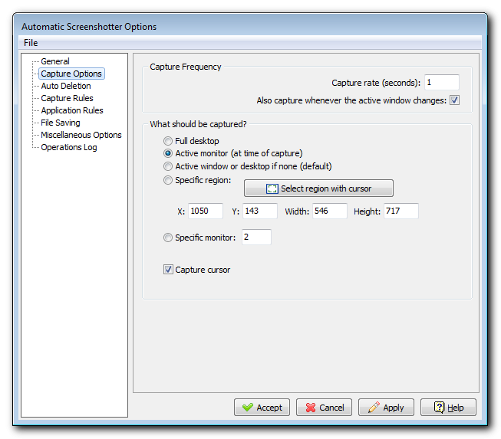Image resolution: width=501 pixels, height=439 pixels.
Task: Select the Full desktop radio button
Action: [x=168, y=141]
